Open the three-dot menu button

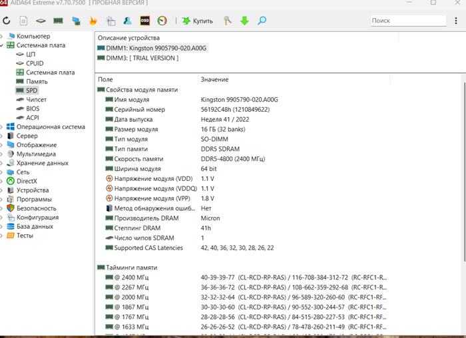point(456,21)
